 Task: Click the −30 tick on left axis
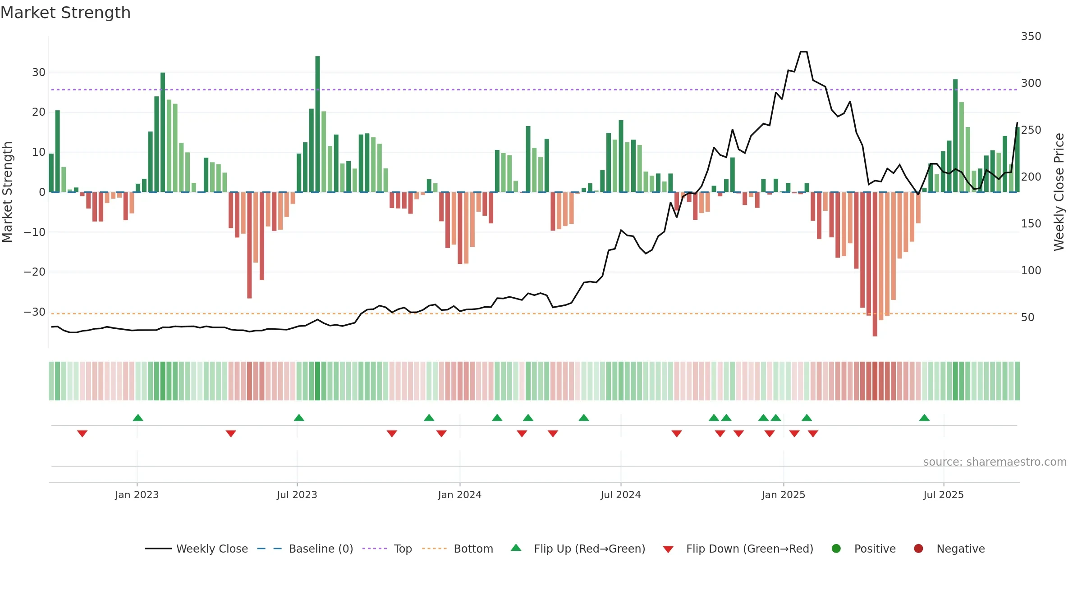pyautogui.click(x=35, y=312)
